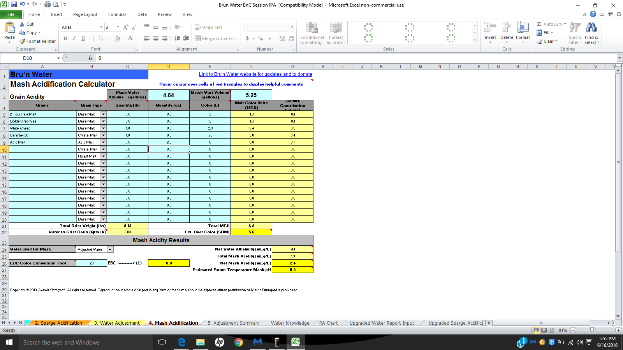
Task: Click the Paste icon in Clipboard group
Action: coord(9,28)
